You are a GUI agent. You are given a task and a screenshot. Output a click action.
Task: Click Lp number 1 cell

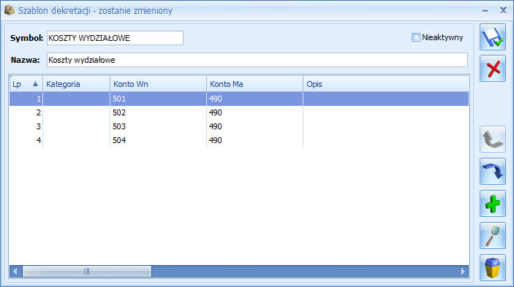[x=26, y=99]
